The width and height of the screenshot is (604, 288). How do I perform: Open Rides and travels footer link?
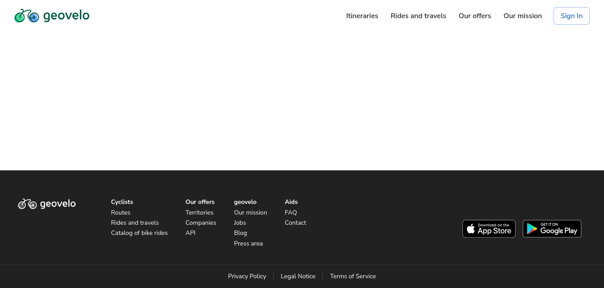[135, 223]
